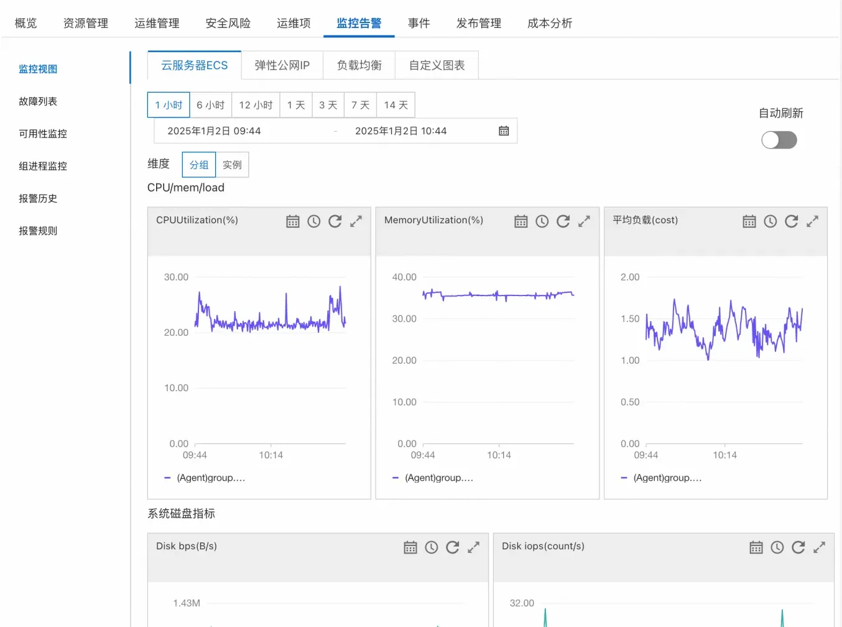
Task: Open the 成本分析 top menu
Action: coord(550,24)
